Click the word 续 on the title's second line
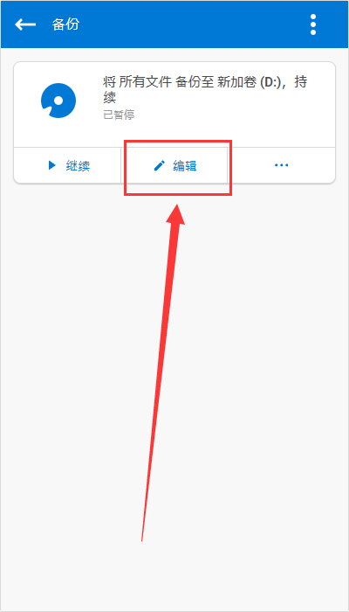Screen dimensions: 349x612 point(109,98)
